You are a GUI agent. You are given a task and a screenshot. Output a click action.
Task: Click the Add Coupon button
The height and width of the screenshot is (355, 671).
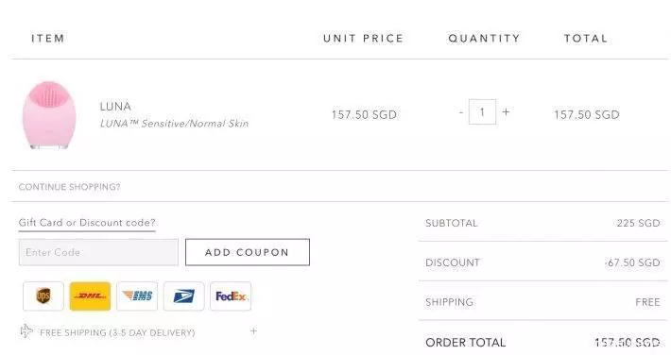[248, 252]
